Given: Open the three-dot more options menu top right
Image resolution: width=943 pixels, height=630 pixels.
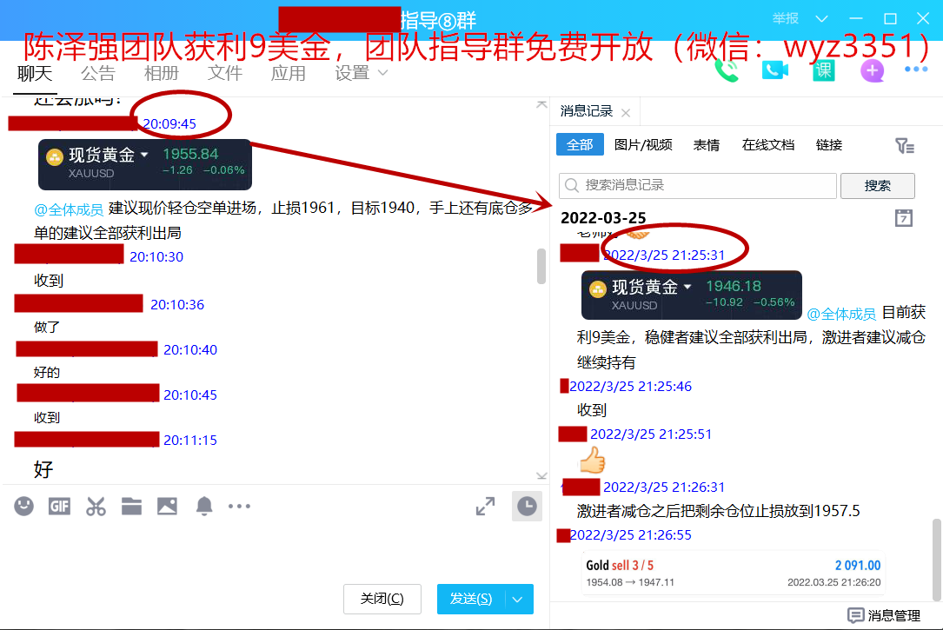Looking at the screenshot, I should (x=916, y=70).
